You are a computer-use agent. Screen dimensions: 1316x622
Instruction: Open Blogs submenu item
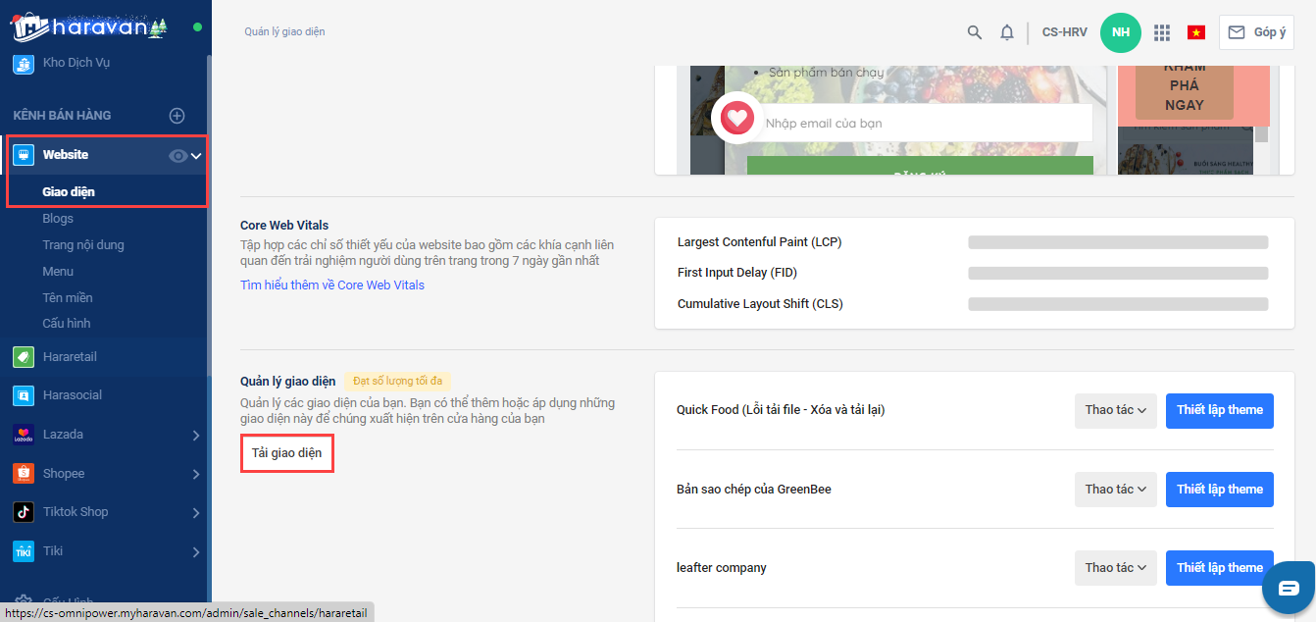point(58,219)
